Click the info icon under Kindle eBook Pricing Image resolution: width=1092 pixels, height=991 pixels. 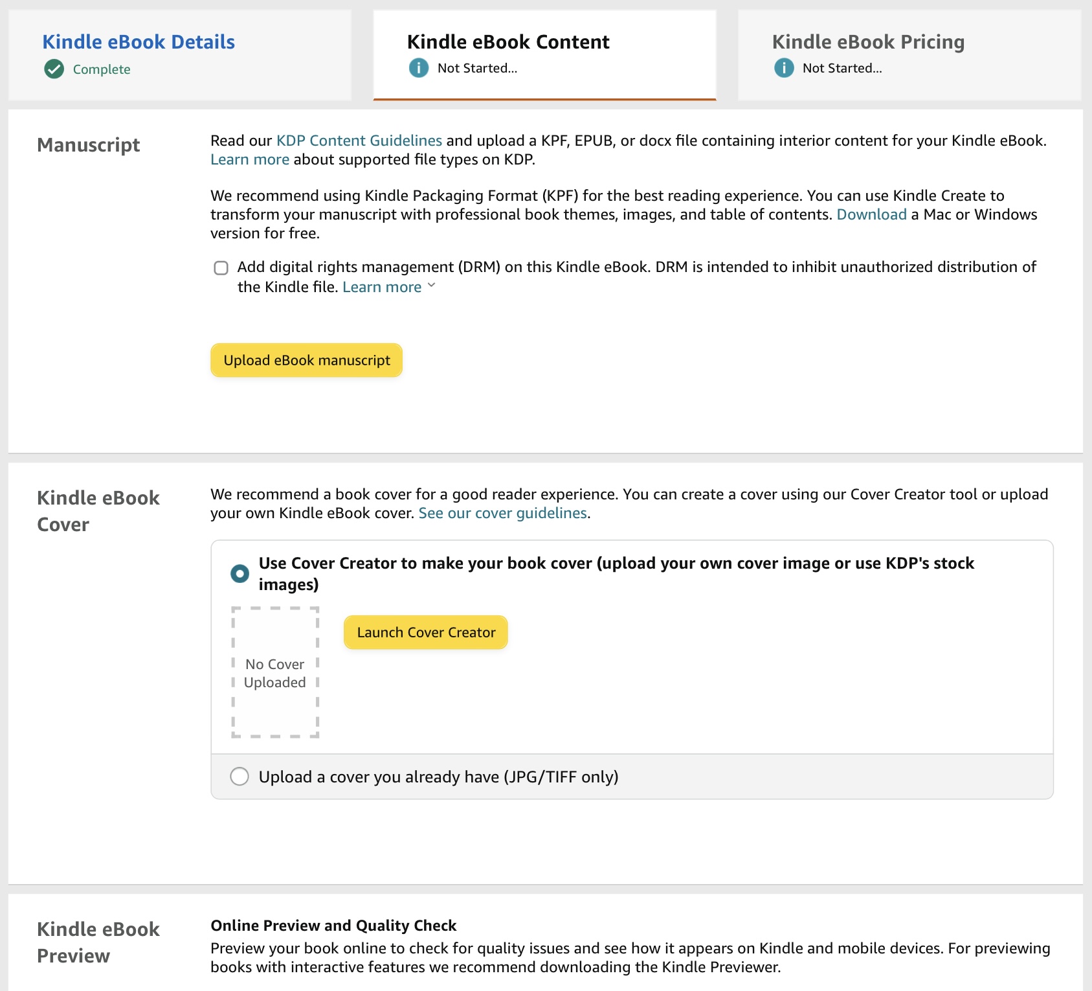[x=784, y=68]
